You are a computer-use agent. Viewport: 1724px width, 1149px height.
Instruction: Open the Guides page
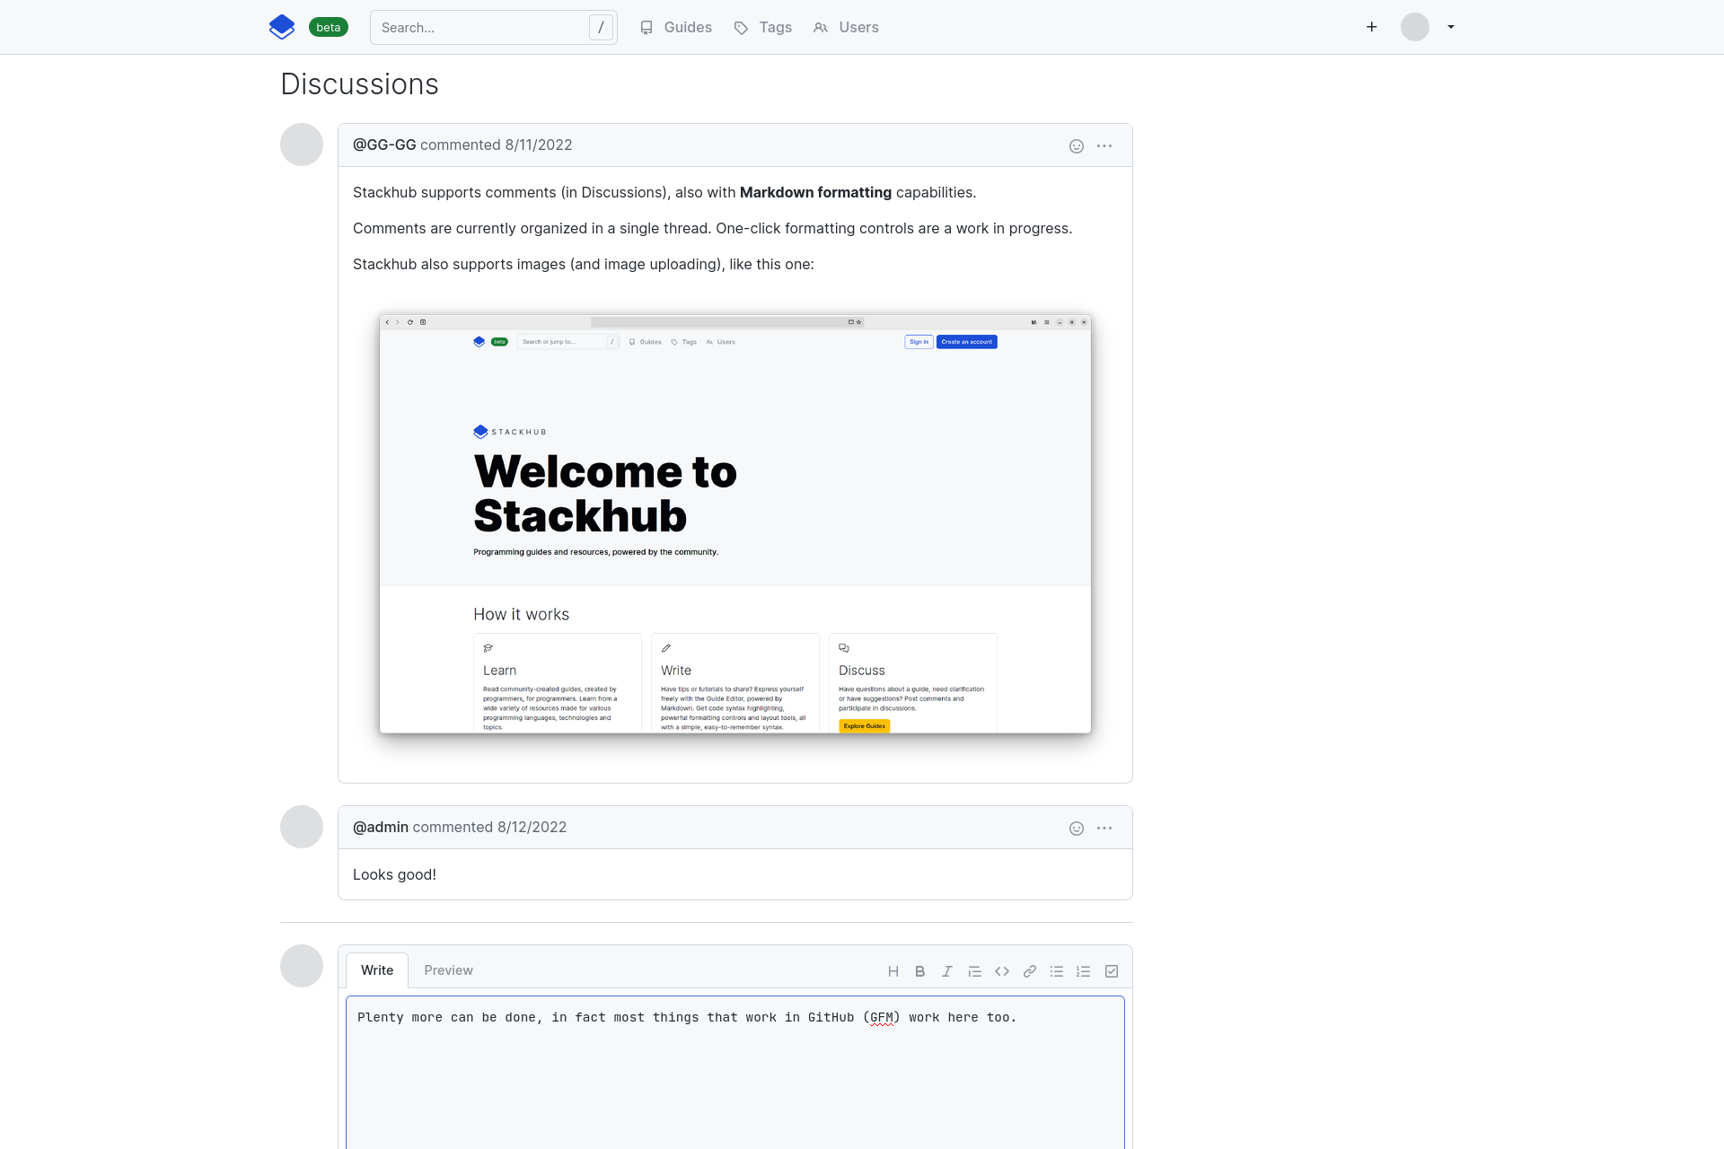pyautogui.click(x=676, y=28)
